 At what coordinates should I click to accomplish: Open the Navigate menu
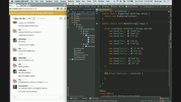tap(49, 1)
